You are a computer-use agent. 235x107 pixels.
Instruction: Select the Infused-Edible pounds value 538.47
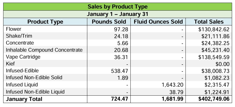120,71
